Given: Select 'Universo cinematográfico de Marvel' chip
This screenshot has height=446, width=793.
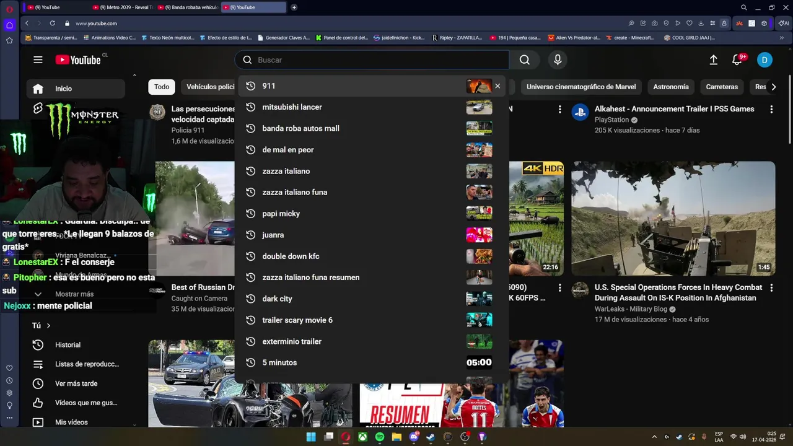Looking at the screenshot, I should (x=581, y=87).
